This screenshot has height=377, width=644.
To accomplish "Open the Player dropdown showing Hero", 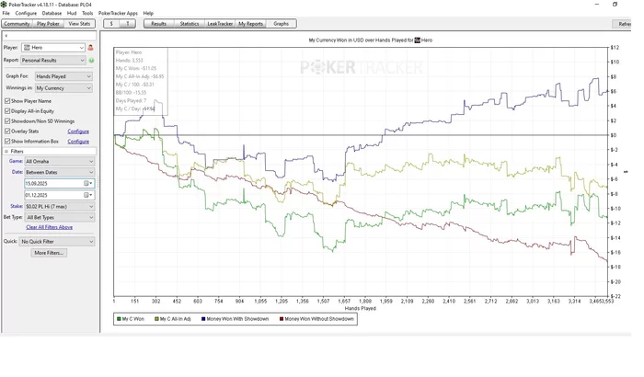I will point(53,48).
